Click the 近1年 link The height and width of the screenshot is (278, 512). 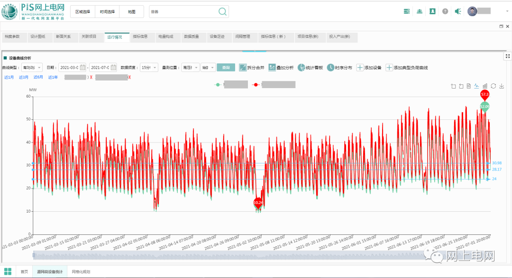pos(53,77)
